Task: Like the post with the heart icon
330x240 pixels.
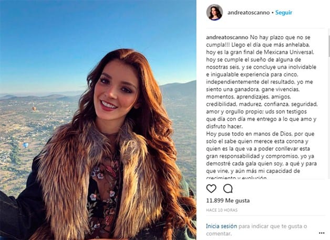Action: (211, 189)
